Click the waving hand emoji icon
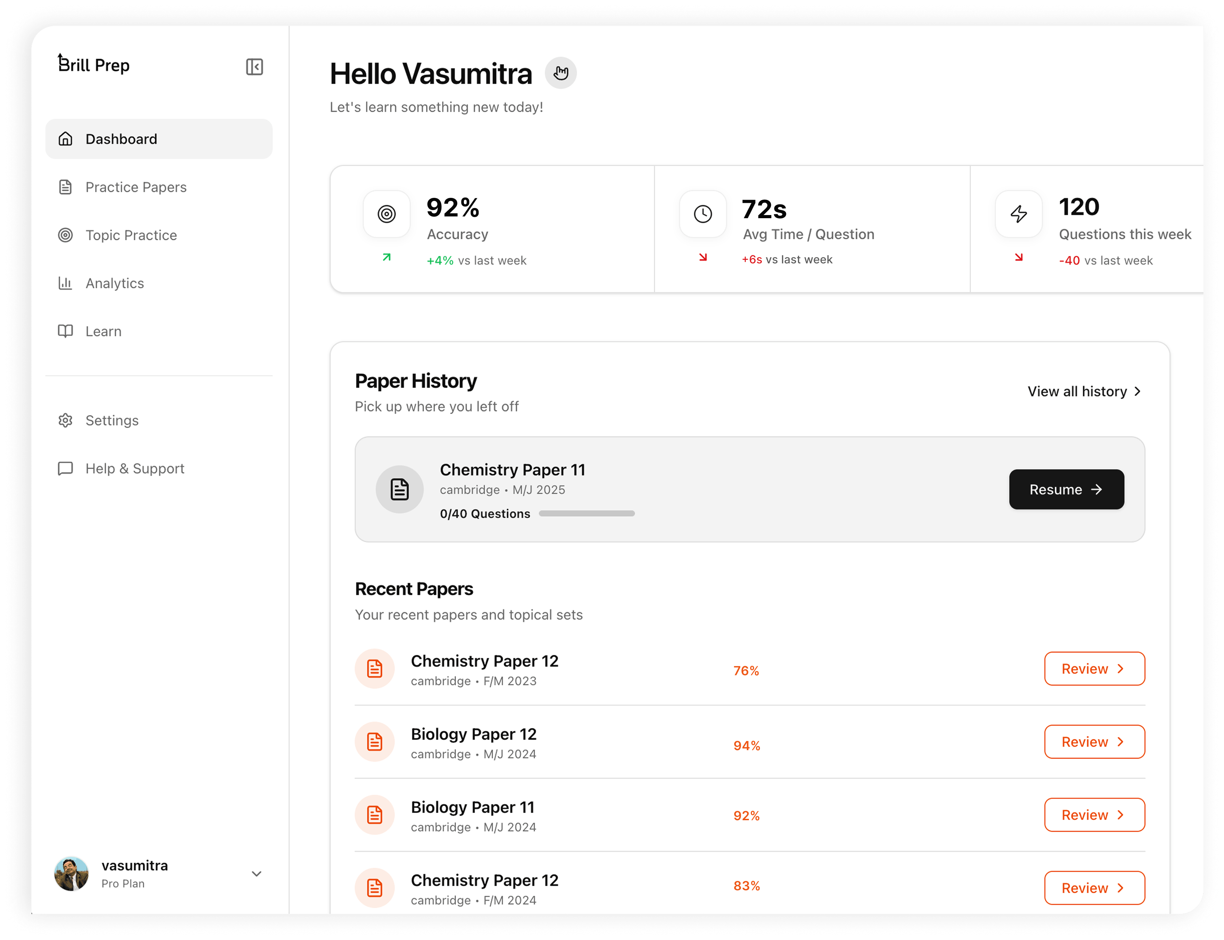1224x940 pixels. tap(561, 73)
